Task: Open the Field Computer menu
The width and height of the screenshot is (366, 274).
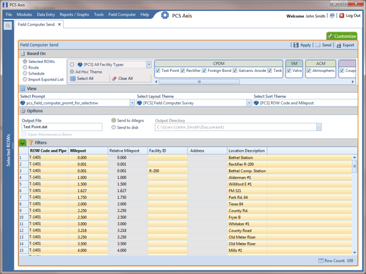Action: [122, 15]
